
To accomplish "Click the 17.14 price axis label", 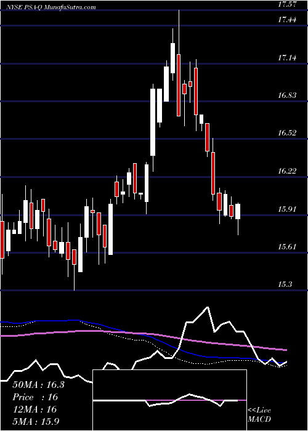I will 287,58.
